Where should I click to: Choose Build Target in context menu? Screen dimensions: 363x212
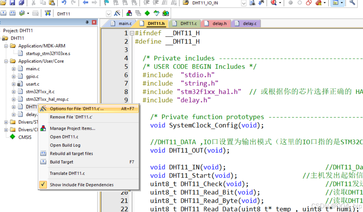point(89,162)
